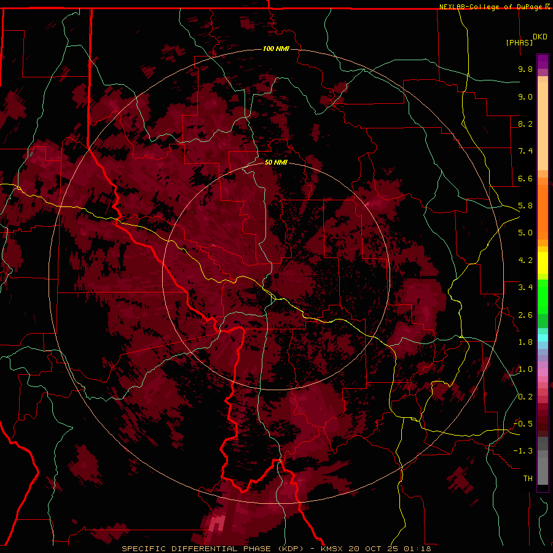Click the purple top segment of color bar
This screenshot has width=553, height=553.
(543, 61)
